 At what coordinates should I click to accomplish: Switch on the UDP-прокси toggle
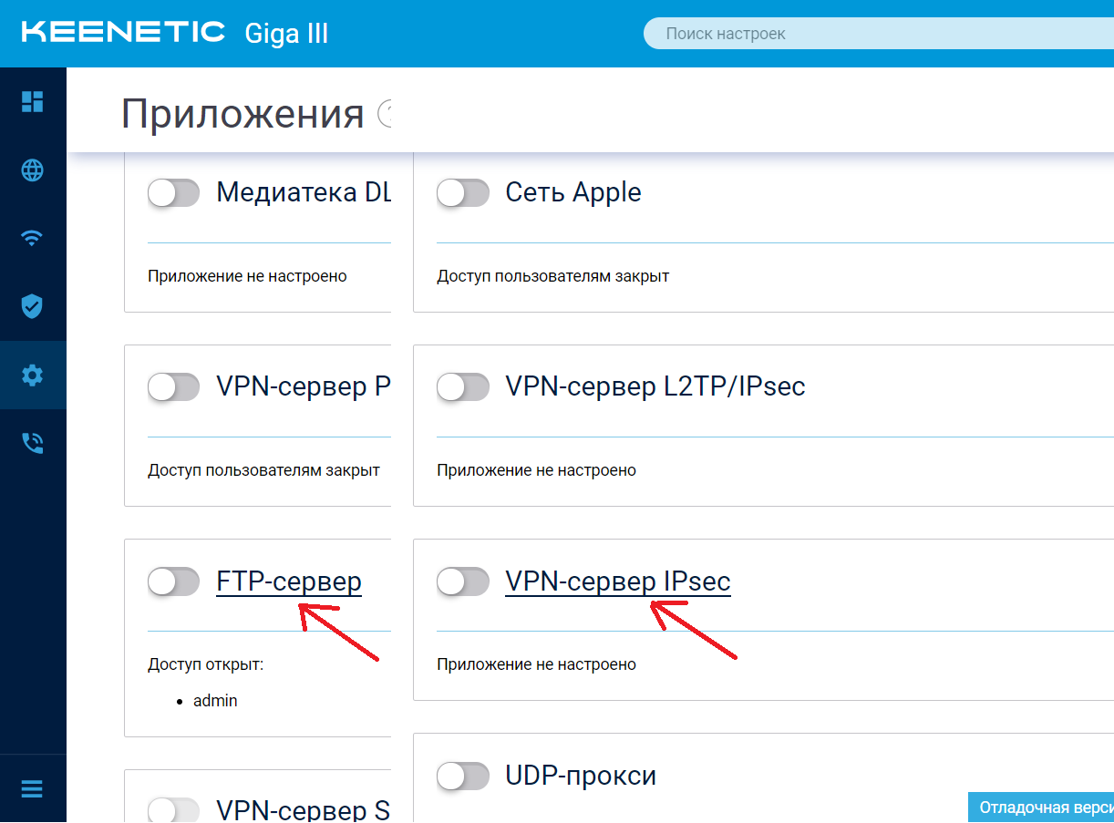click(x=463, y=776)
